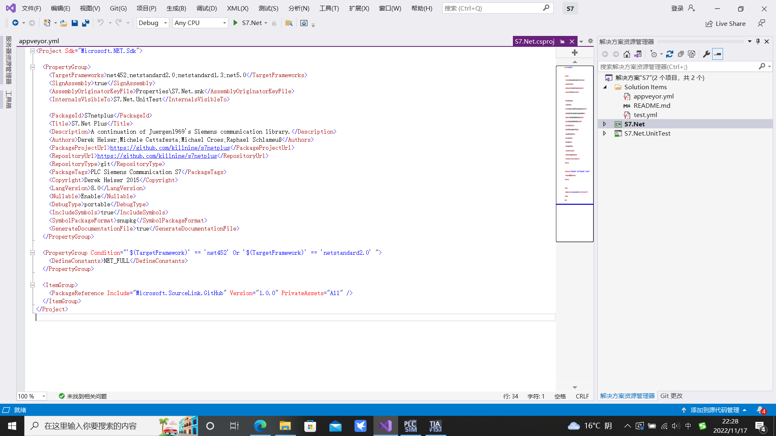Screen dimensions: 776x436
Task: Follow the PackageProjectUrl GitHub link
Action: [x=170, y=148]
